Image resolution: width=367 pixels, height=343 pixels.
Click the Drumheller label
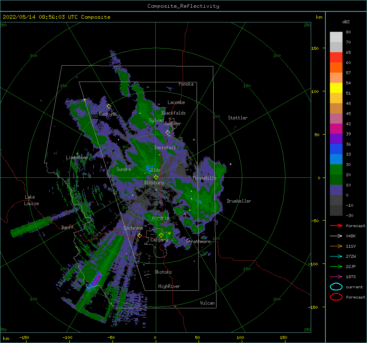click(239, 201)
